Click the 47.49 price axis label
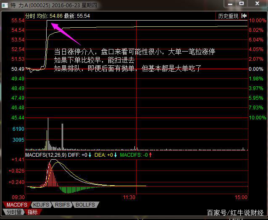Image resolution: width=268 pixels, height=220 pixels. [18, 98]
